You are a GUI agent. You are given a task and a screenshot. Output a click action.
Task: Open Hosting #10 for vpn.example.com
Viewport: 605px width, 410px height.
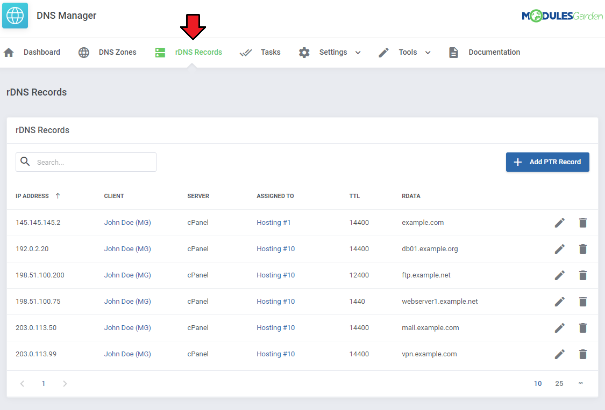tap(276, 354)
